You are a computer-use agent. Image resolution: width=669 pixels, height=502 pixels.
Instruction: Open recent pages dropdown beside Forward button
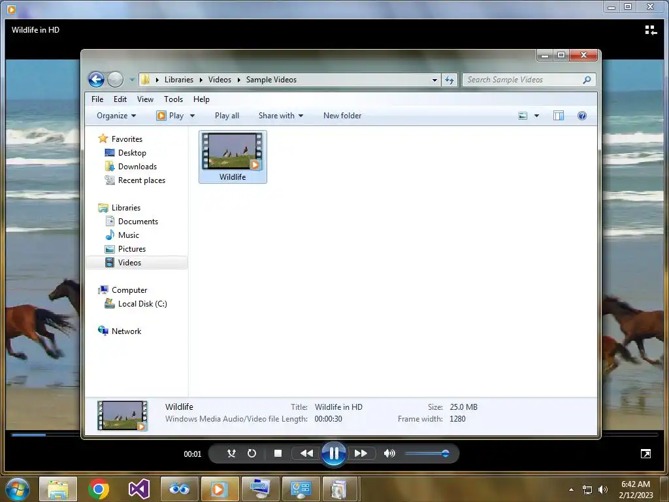(132, 80)
